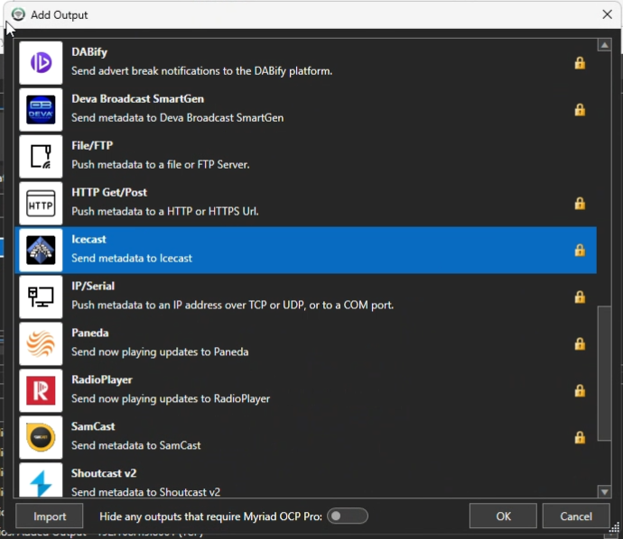
Task: Click the Import button
Action: (x=50, y=516)
